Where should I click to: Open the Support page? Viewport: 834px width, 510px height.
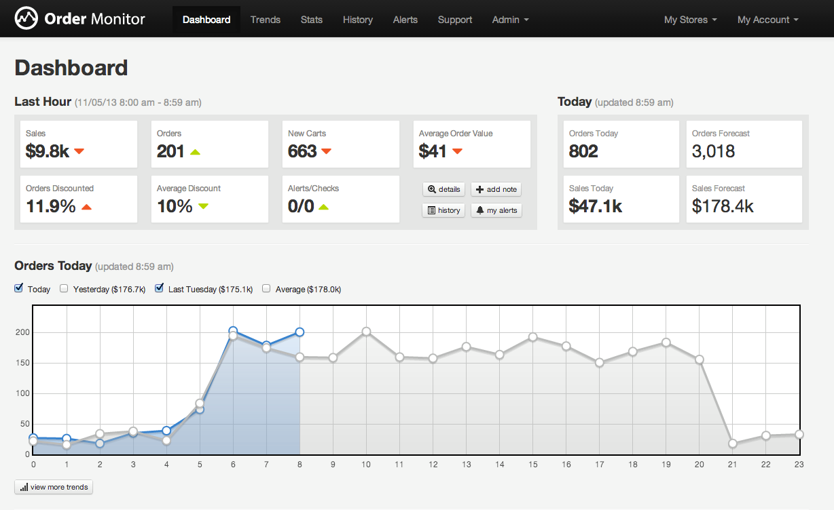[455, 20]
